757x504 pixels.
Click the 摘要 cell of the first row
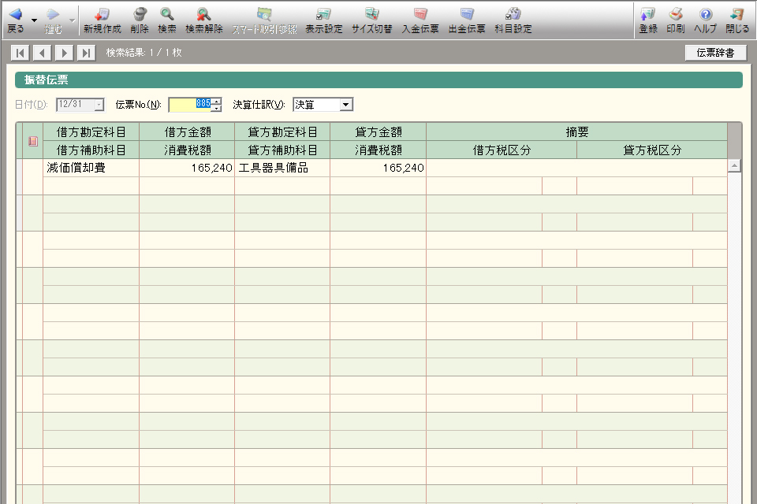[x=577, y=168]
